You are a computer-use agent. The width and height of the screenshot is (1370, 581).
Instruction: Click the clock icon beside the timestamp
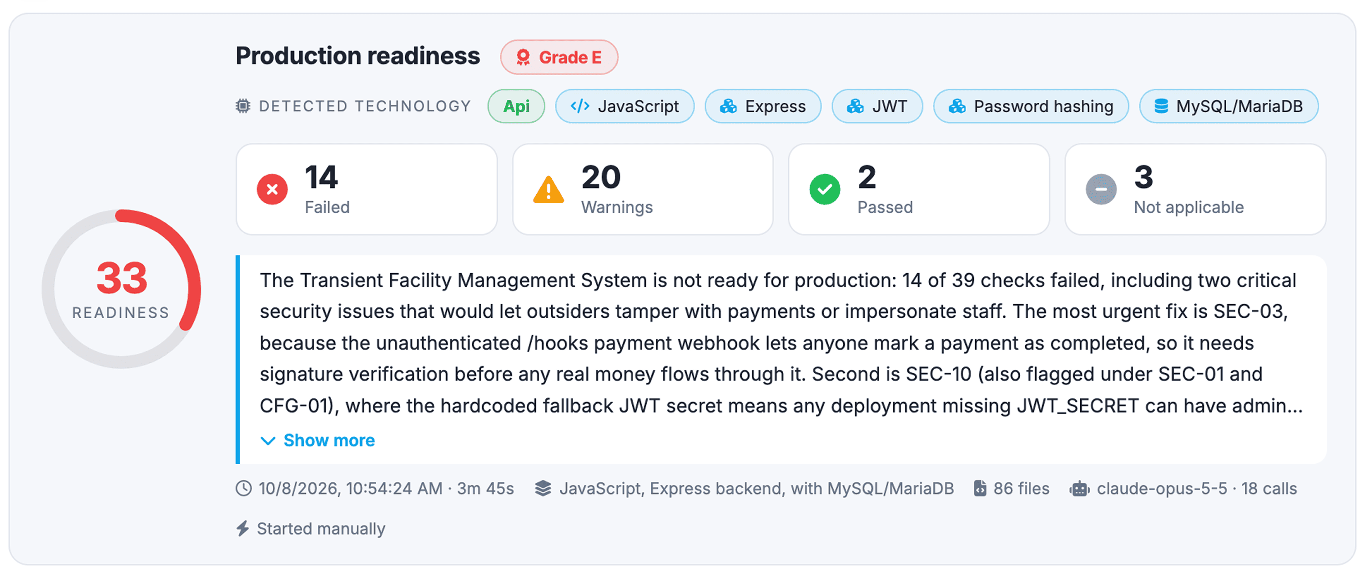click(x=244, y=488)
